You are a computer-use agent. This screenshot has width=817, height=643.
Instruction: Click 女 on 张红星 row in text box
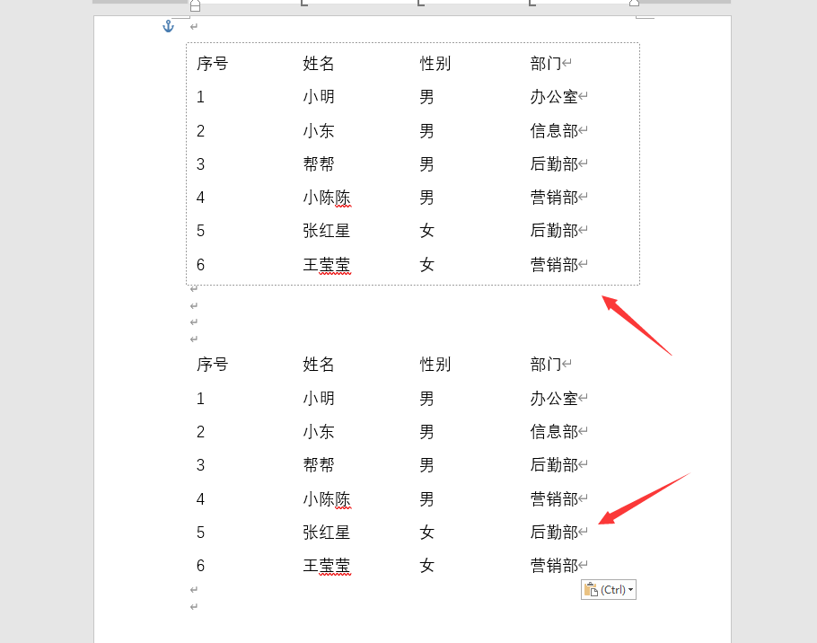click(426, 231)
